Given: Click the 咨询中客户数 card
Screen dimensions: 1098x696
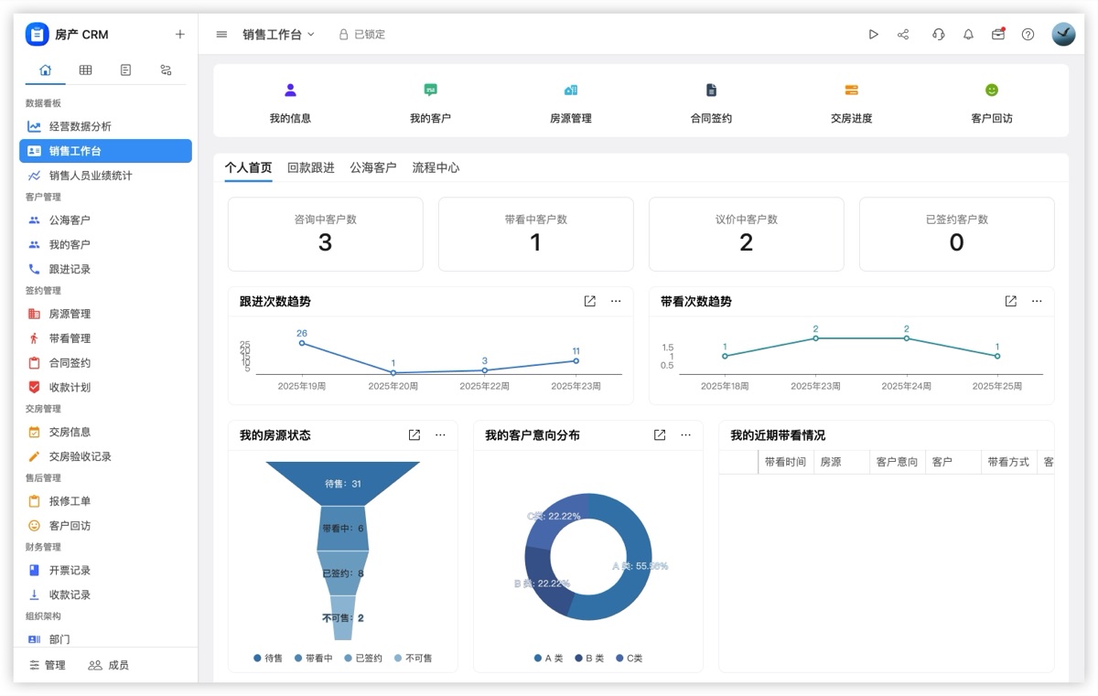Looking at the screenshot, I should point(325,234).
